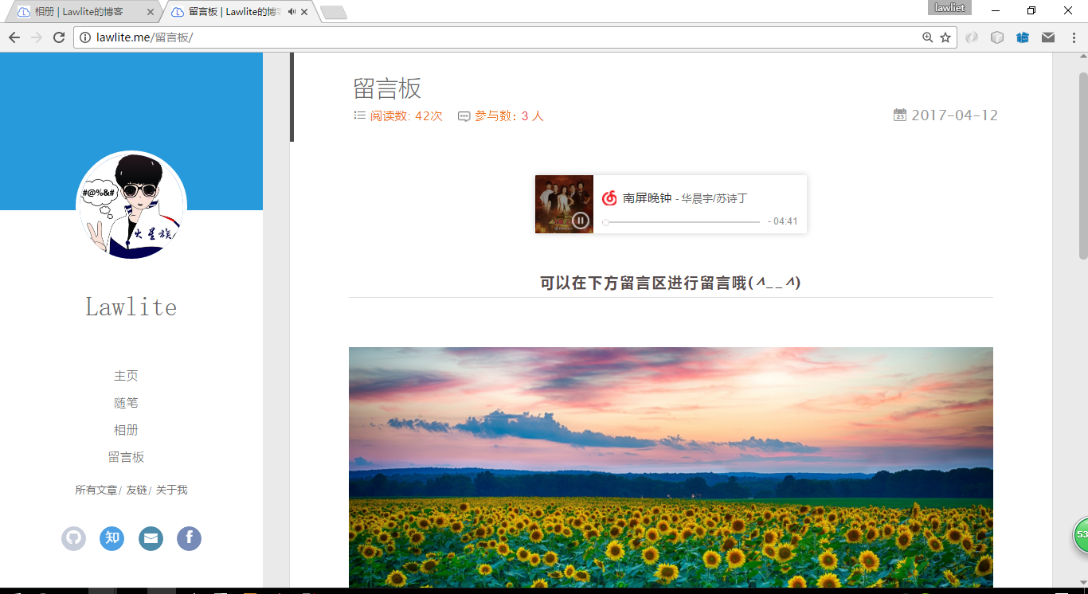The image size is (1088, 594).
Task: Open the 友链 link in sidebar
Action: 136,490
